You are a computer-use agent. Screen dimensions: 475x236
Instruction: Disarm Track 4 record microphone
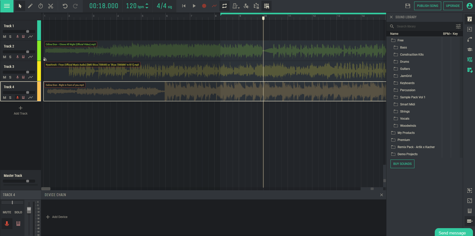(x=17, y=98)
